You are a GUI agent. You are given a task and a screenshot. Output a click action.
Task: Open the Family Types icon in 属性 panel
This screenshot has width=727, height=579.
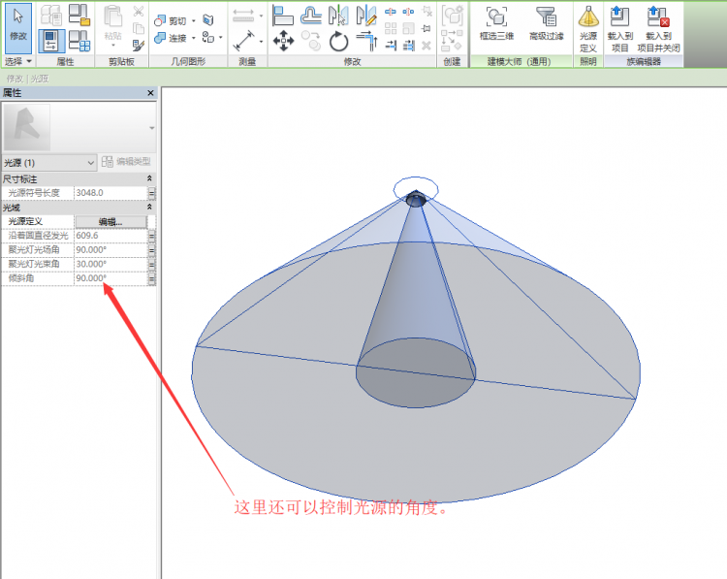51,15
